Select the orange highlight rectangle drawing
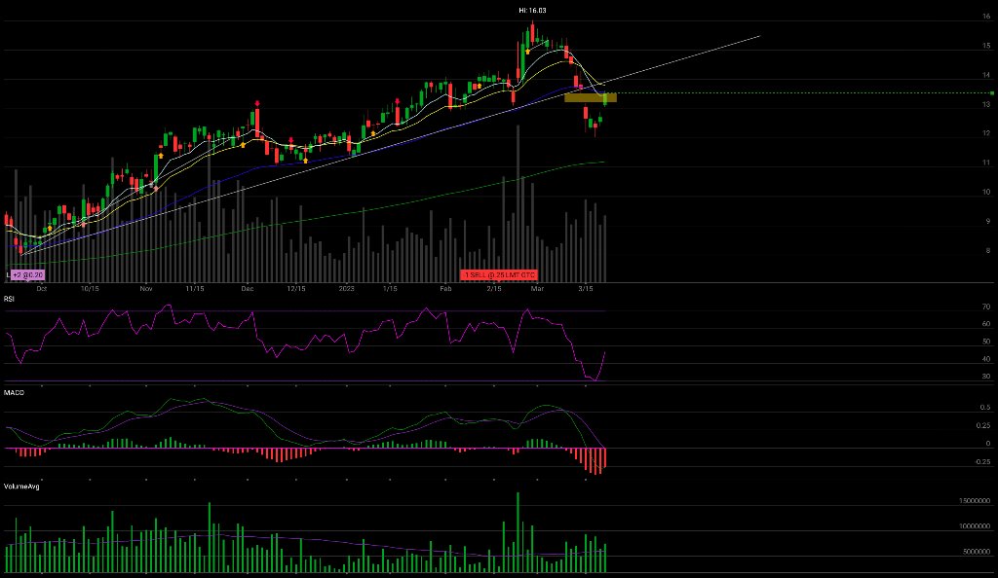998x578 pixels. (x=591, y=97)
